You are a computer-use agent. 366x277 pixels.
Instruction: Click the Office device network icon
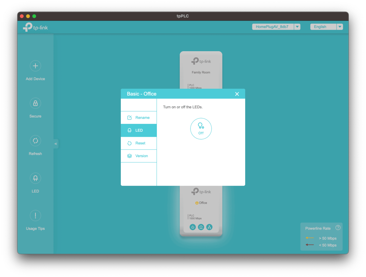209,227
